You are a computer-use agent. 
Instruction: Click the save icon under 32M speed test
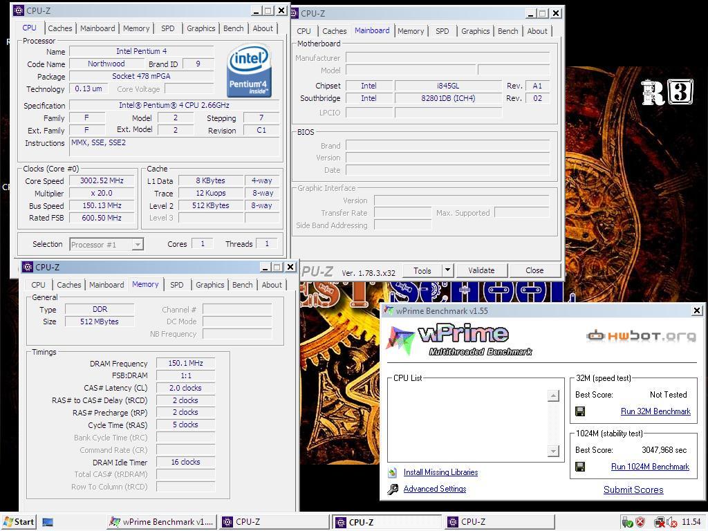[580, 411]
